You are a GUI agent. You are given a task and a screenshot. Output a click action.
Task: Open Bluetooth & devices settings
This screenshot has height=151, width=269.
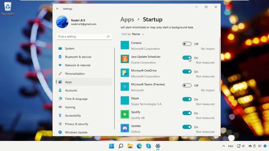[84, 57]
